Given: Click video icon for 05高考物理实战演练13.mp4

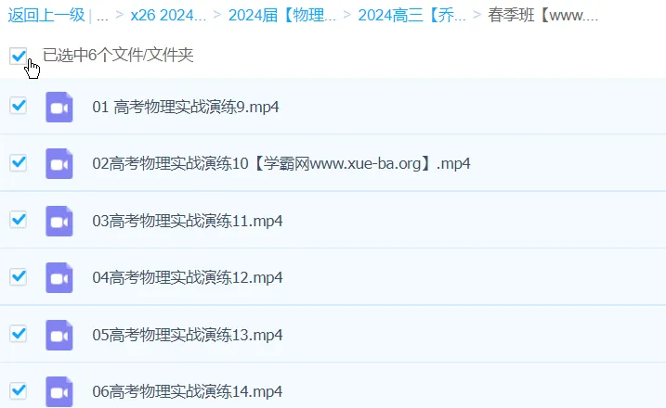Looking at the screenshot, I should [x=59, y=335].
